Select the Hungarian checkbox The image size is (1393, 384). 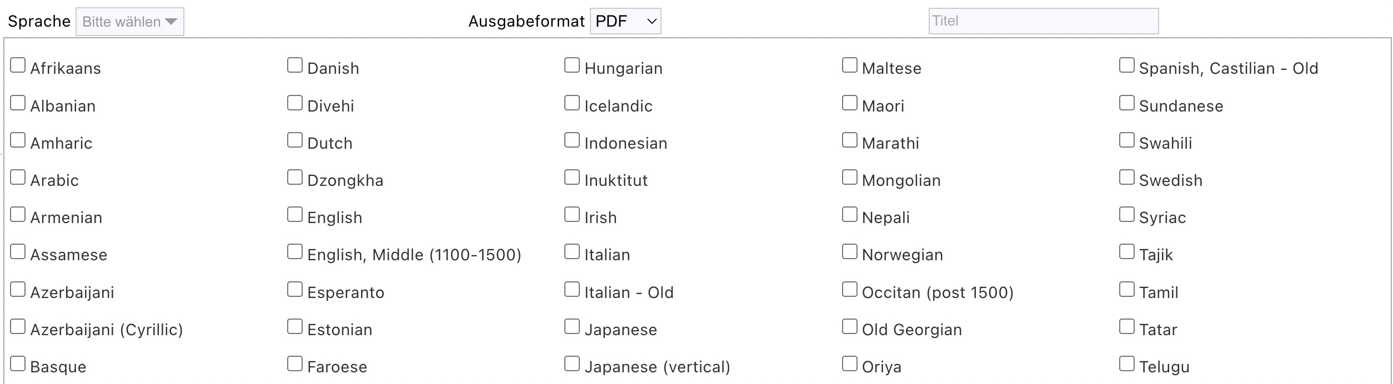click(572, 65)
